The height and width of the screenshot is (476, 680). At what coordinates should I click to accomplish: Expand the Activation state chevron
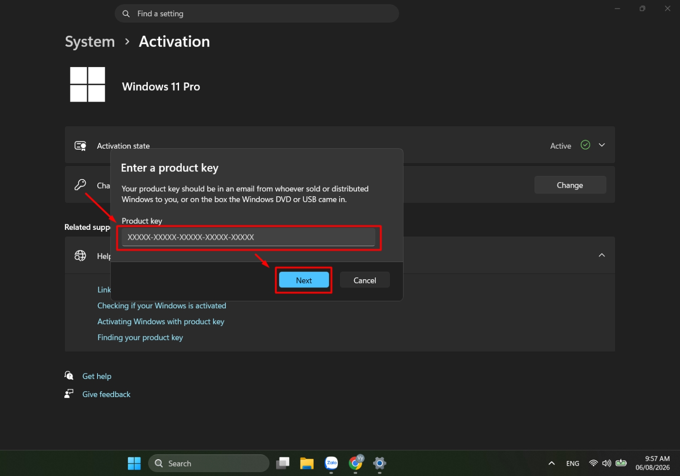602,145
